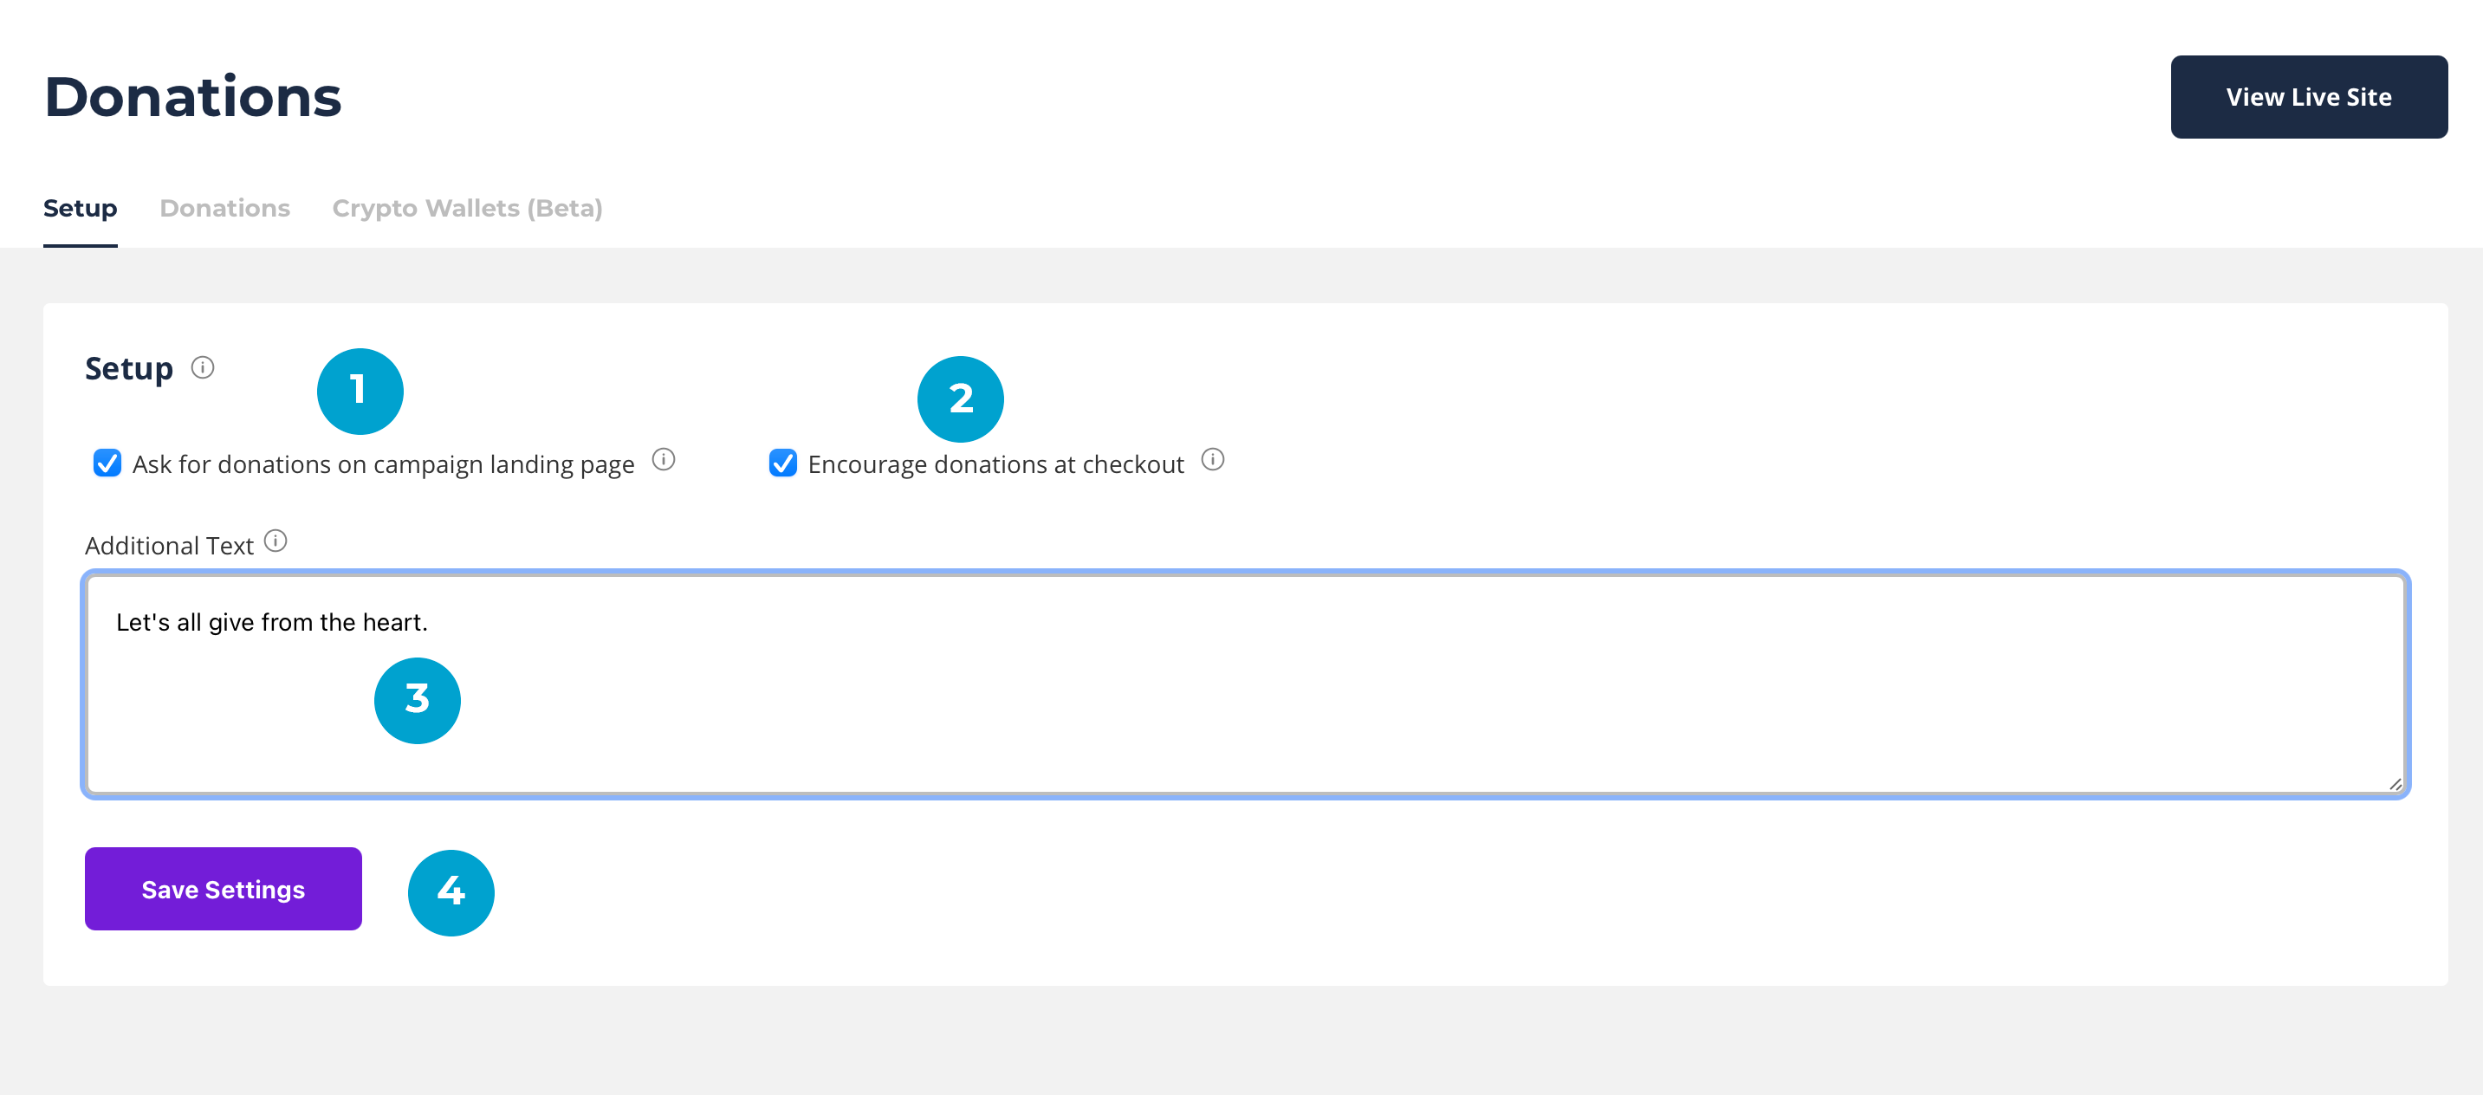Image resolution: width=2483 pixels, height=1095 pixels.
Task: Click the blue step 1 circle marker
Action: pos(360,391)
